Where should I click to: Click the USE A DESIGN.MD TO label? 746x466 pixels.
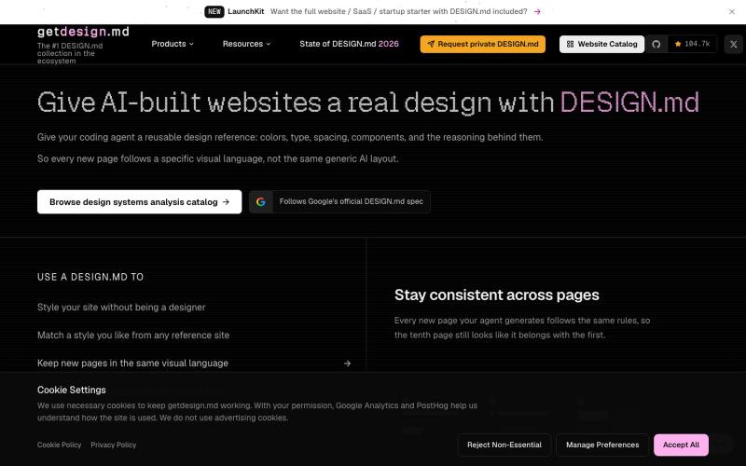pyautogui.click(x=90, y=277)
